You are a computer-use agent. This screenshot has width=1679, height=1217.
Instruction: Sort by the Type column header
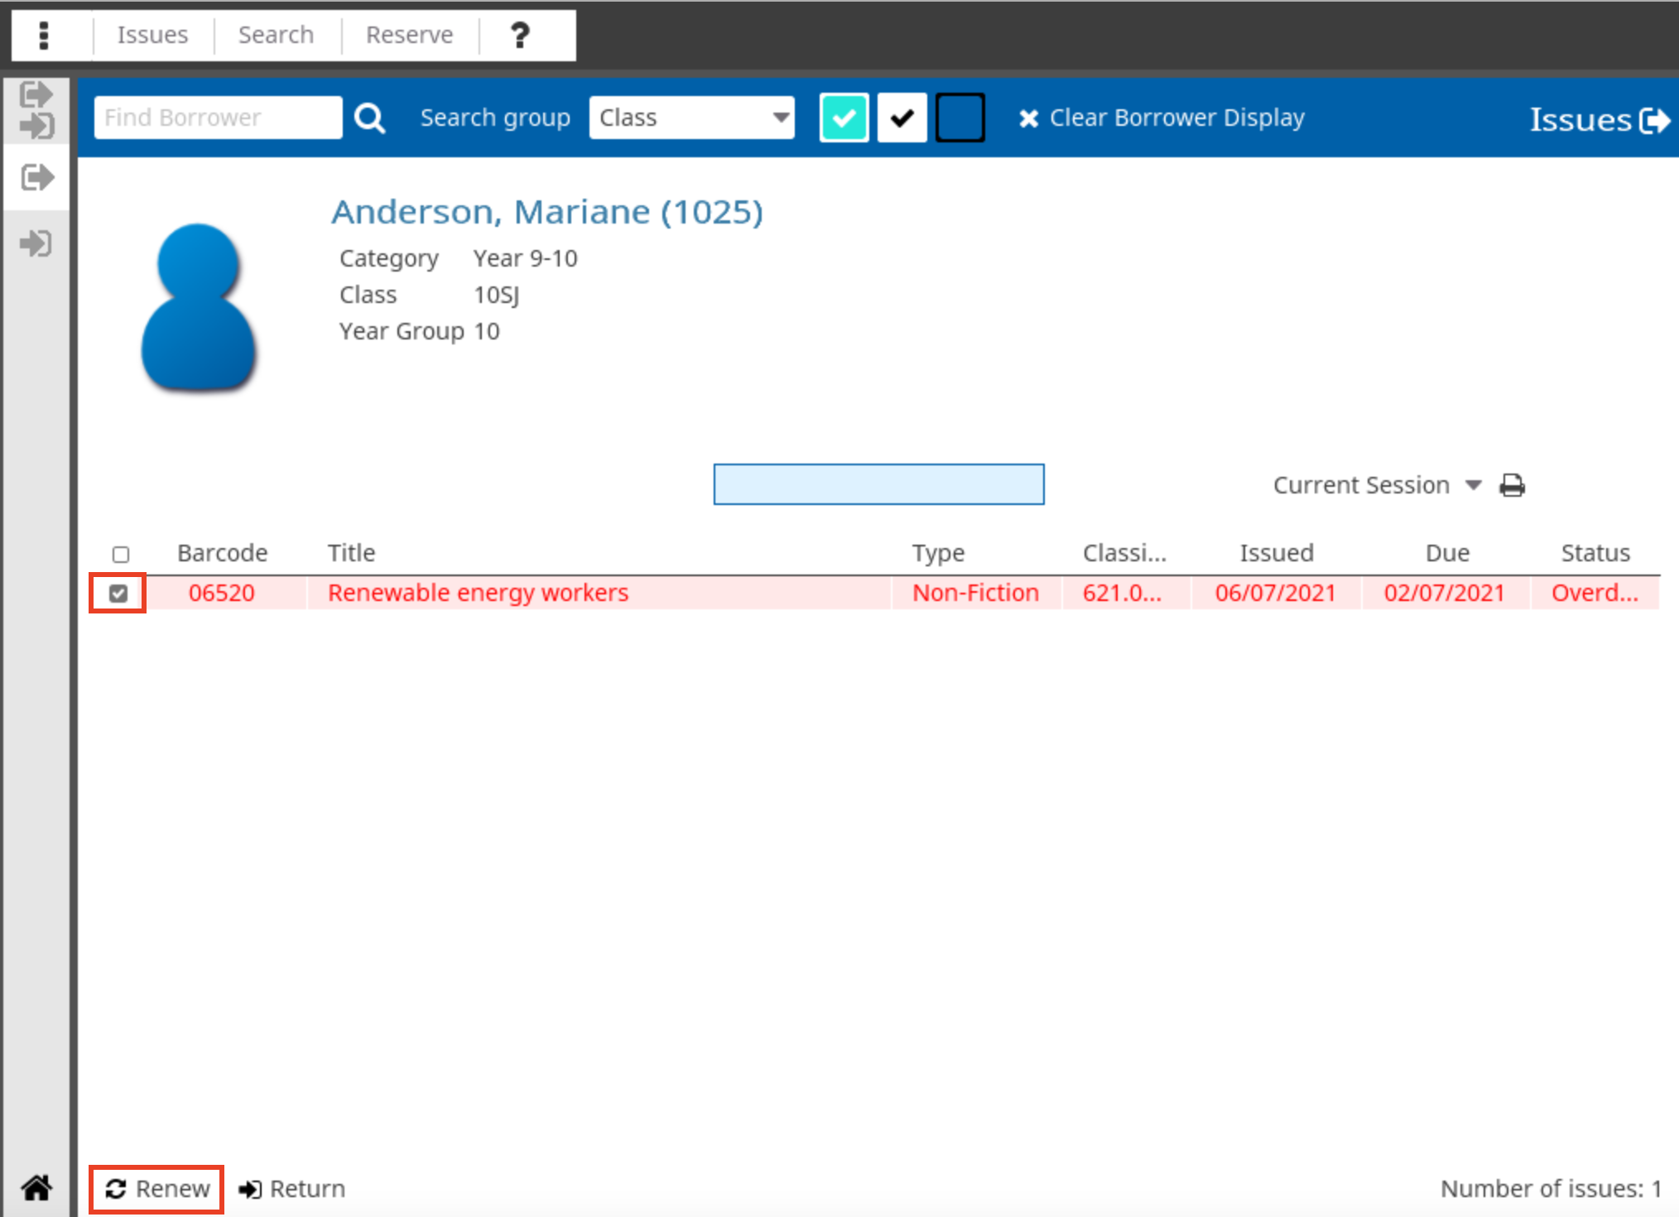(938, 552)
